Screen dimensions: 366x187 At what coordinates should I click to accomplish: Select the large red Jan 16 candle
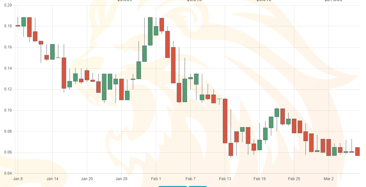coord(64,73)
